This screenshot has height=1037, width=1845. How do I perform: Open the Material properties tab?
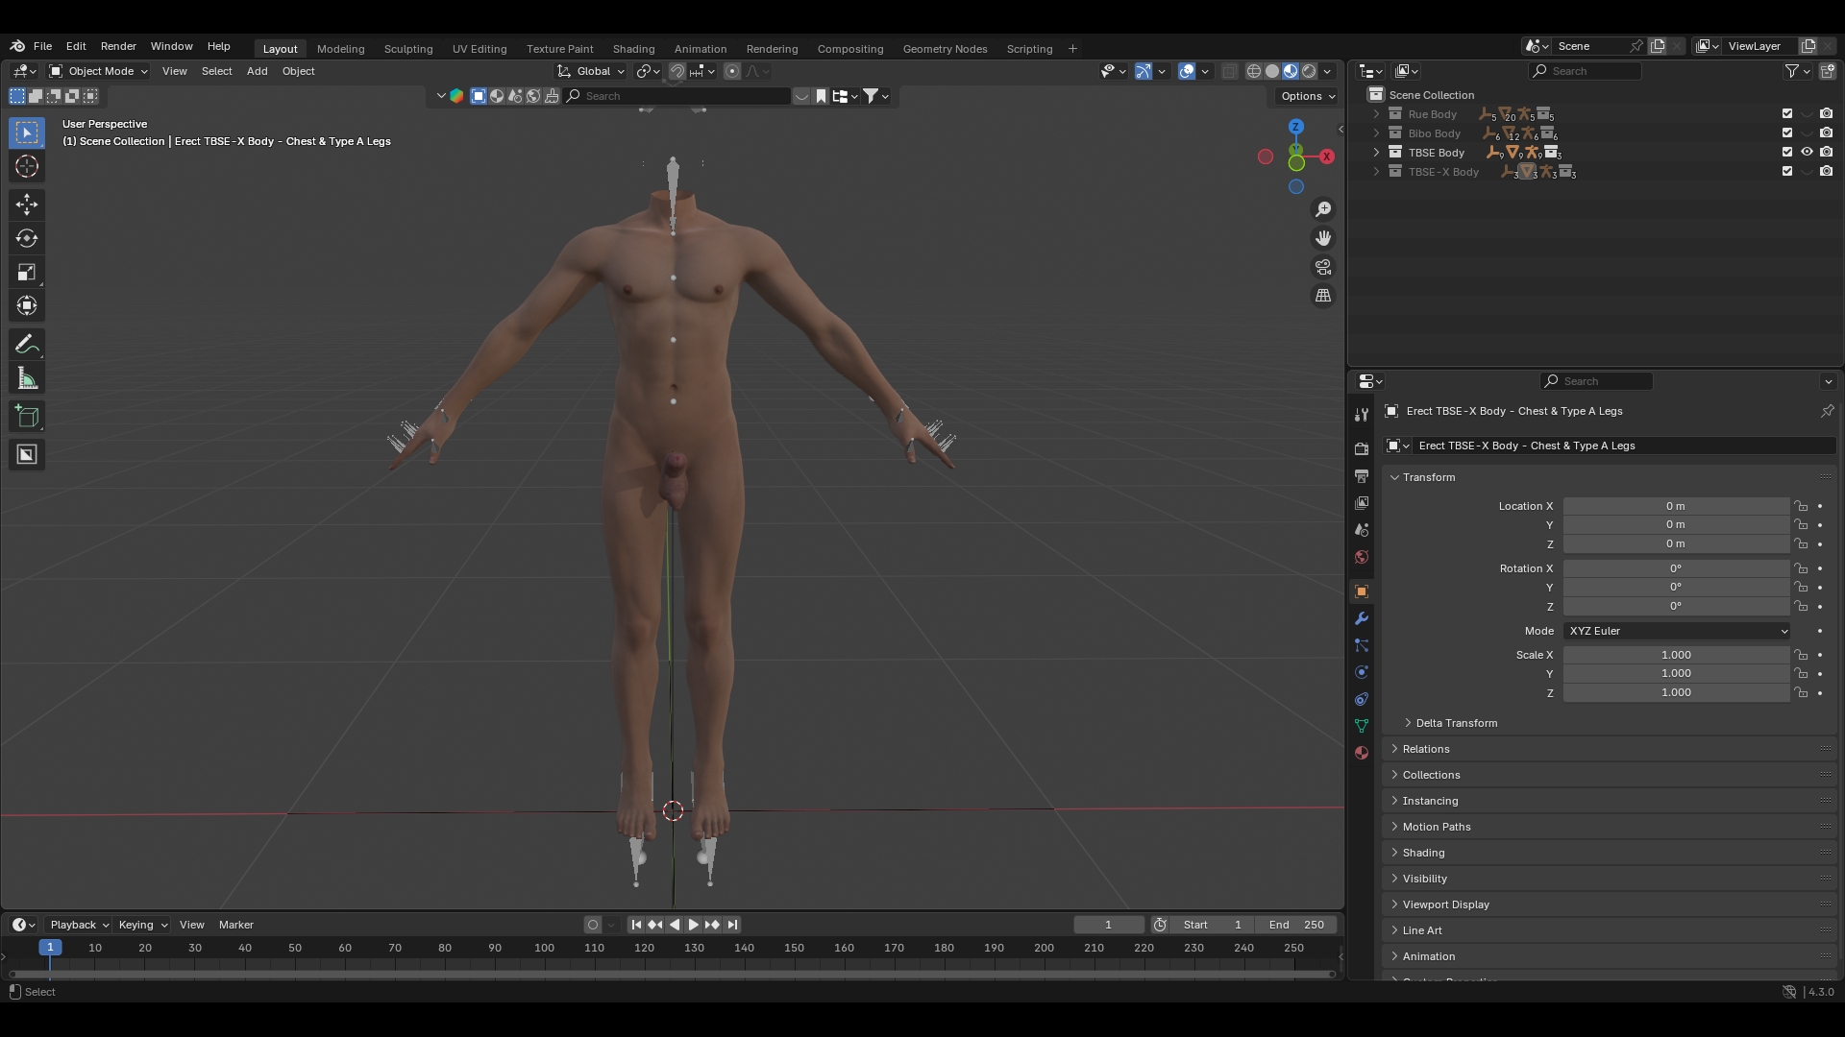(x=1361, y=753)
